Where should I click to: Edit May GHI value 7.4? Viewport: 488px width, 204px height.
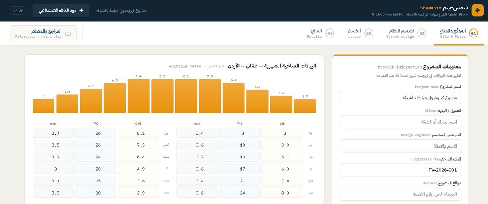click(282, 181)
